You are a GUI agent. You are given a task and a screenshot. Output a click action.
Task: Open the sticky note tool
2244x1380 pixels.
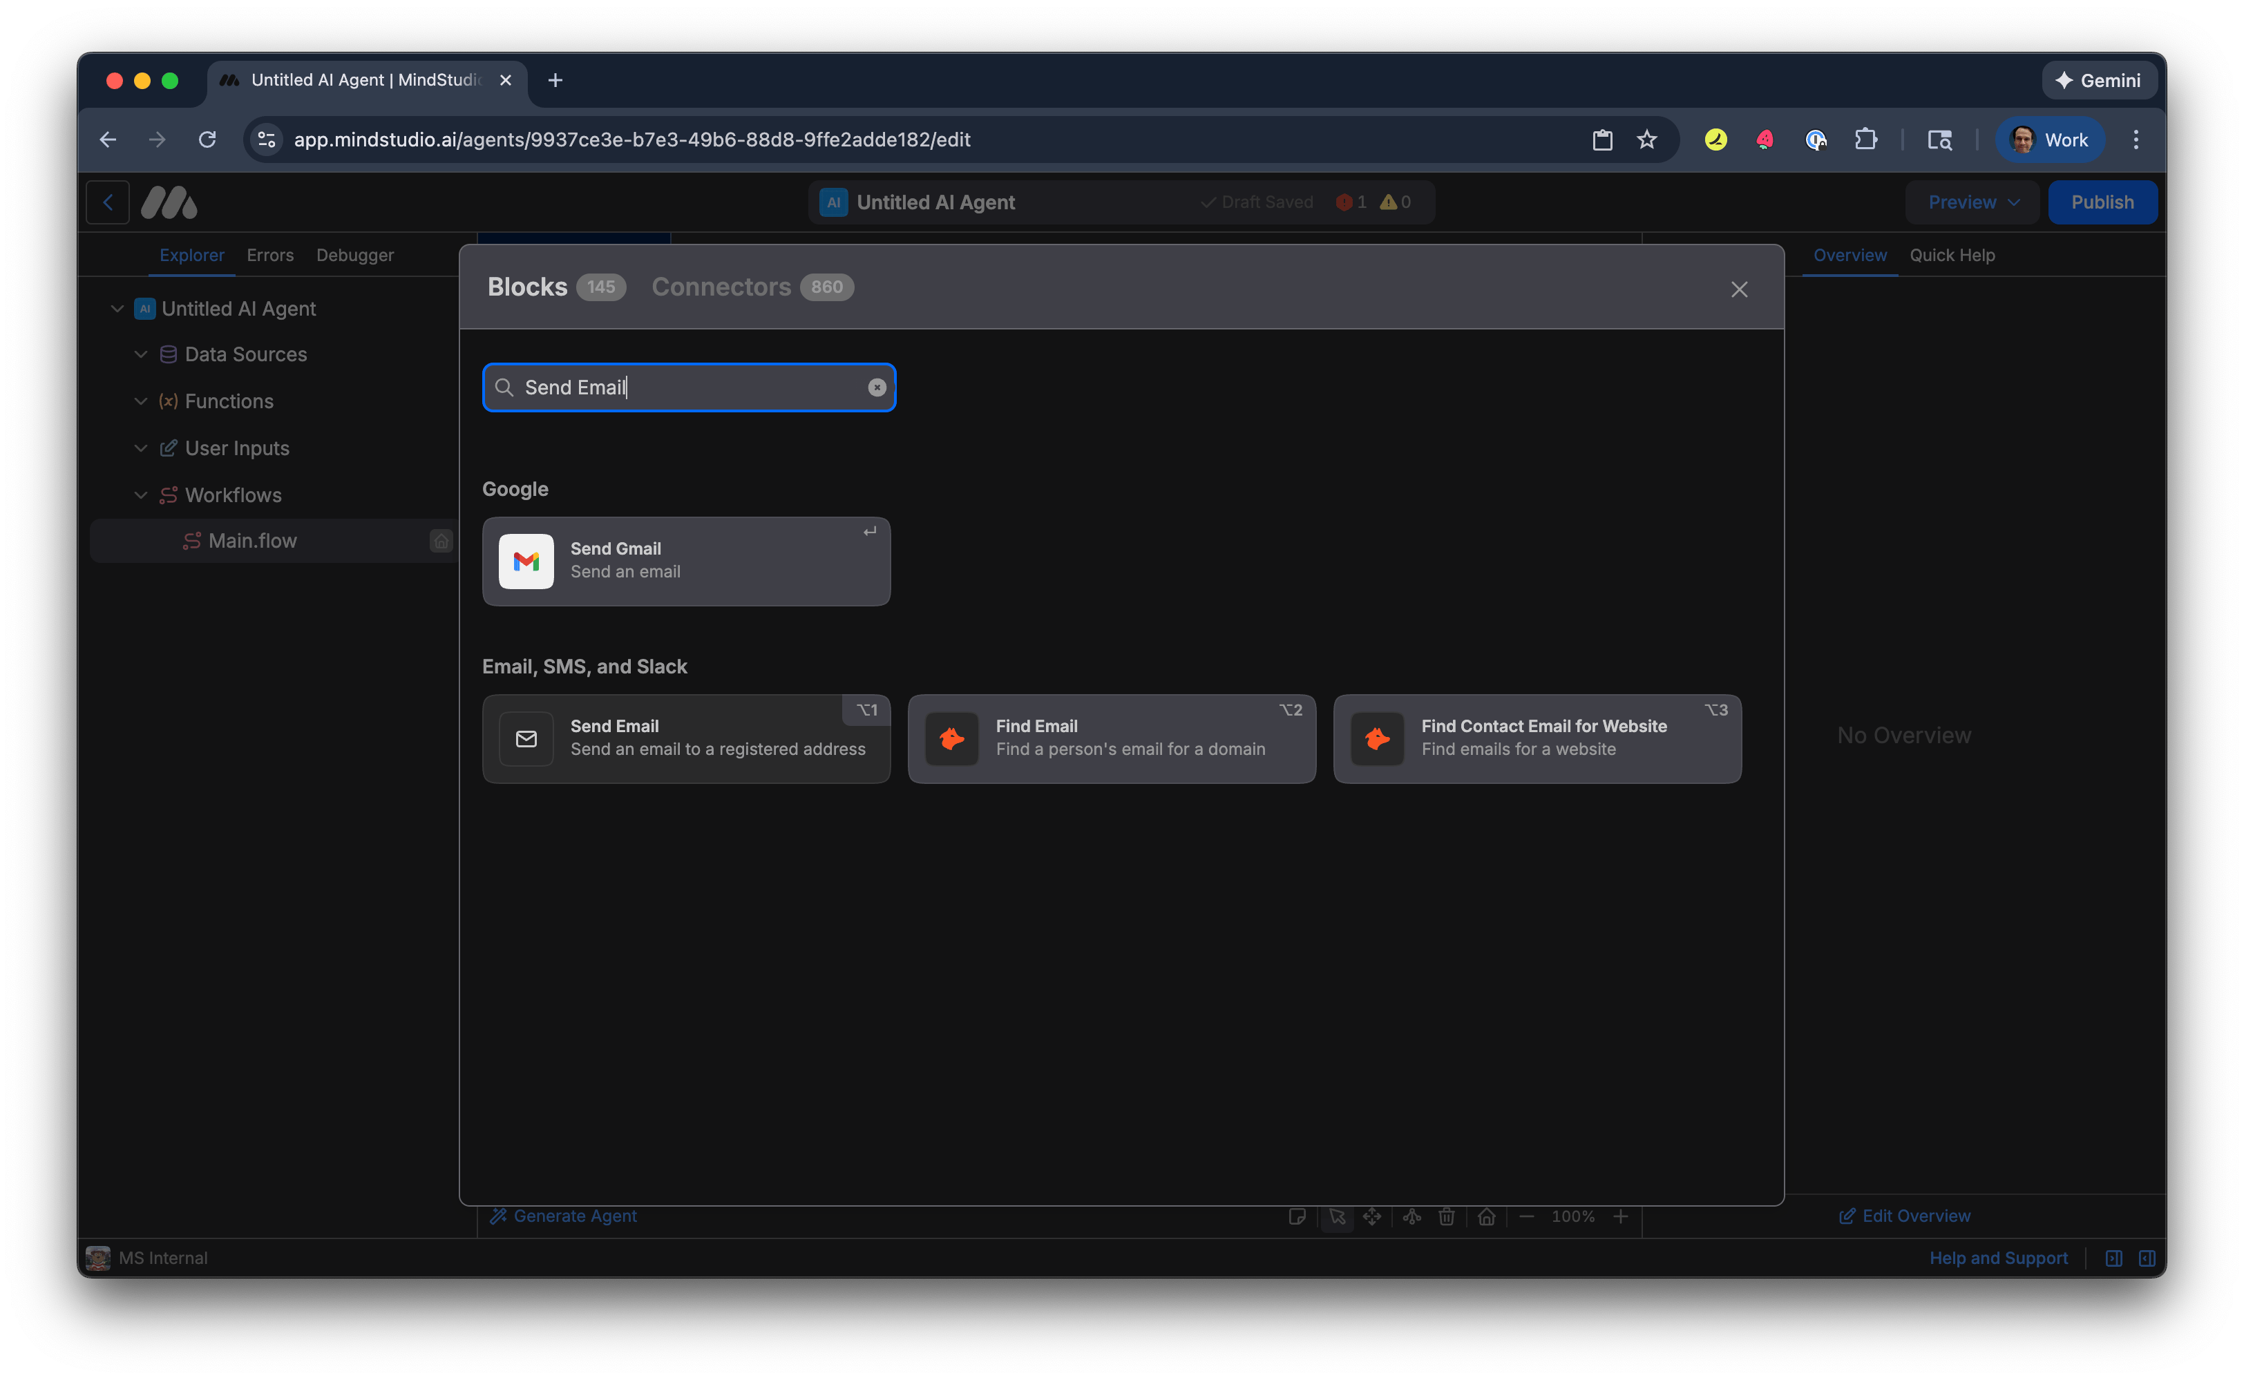point(1297,1216)
